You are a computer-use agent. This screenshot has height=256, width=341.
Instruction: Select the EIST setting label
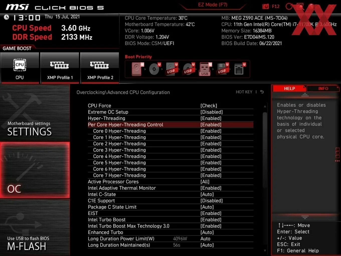(93, 213)
